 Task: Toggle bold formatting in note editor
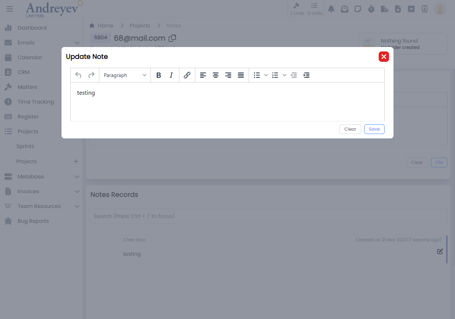[x=159, y=75]
